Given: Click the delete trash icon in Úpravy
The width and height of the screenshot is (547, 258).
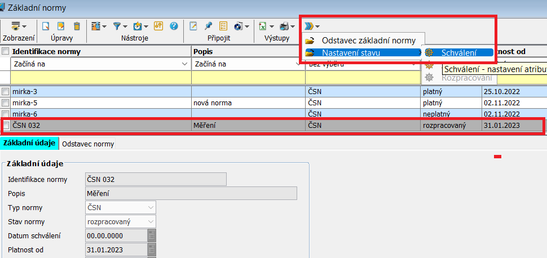Looking at the screenshot, I should click(x=77, y=26).
